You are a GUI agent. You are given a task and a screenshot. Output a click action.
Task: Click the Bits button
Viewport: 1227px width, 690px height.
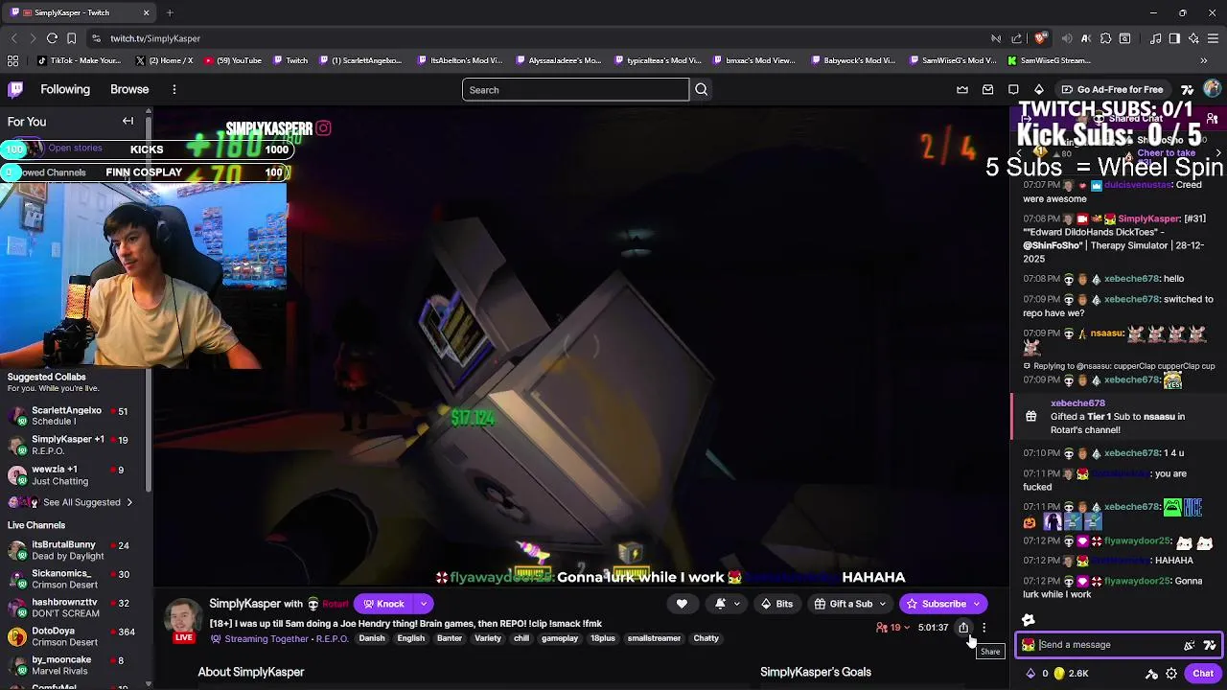pos(776,604)
